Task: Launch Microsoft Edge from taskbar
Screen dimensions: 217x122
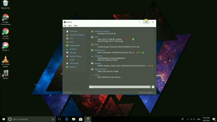Action: [66, 119]
